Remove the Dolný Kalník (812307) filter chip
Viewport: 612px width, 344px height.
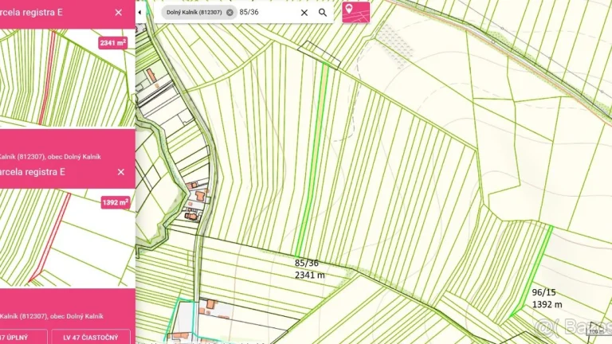pos(229,13)
